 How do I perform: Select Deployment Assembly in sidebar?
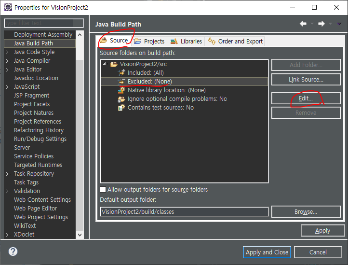pos(43,35)
